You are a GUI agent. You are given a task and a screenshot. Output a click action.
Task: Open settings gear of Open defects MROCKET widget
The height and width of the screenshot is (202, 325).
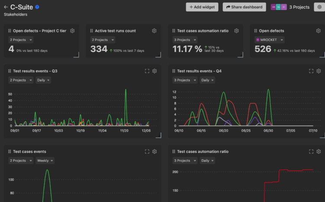318,31
